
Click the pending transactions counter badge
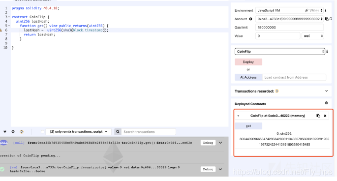(22, 131)
